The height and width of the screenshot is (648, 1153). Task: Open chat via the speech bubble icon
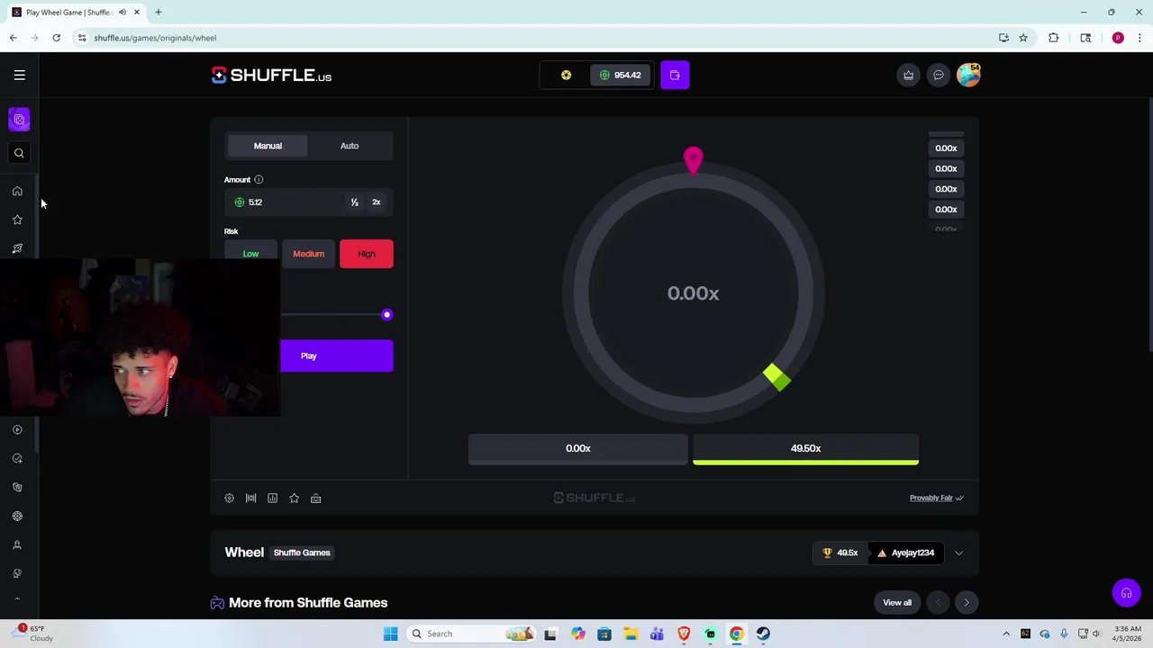[938, 75]
